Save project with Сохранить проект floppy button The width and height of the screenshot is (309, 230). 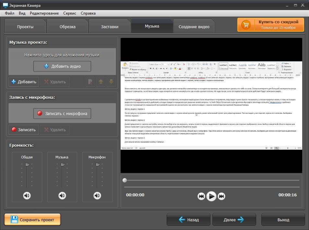point(32,220)
